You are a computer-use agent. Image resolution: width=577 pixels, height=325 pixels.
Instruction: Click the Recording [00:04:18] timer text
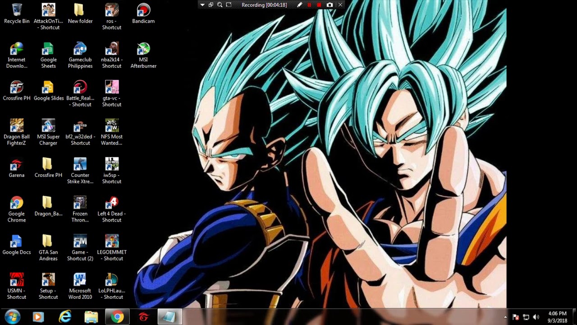tap(264, 5)
